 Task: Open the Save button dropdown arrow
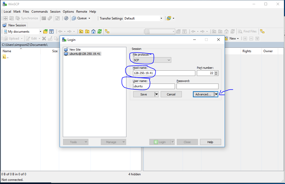156,94
